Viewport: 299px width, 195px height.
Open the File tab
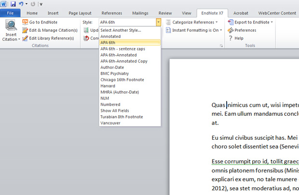tap(10, 13)
